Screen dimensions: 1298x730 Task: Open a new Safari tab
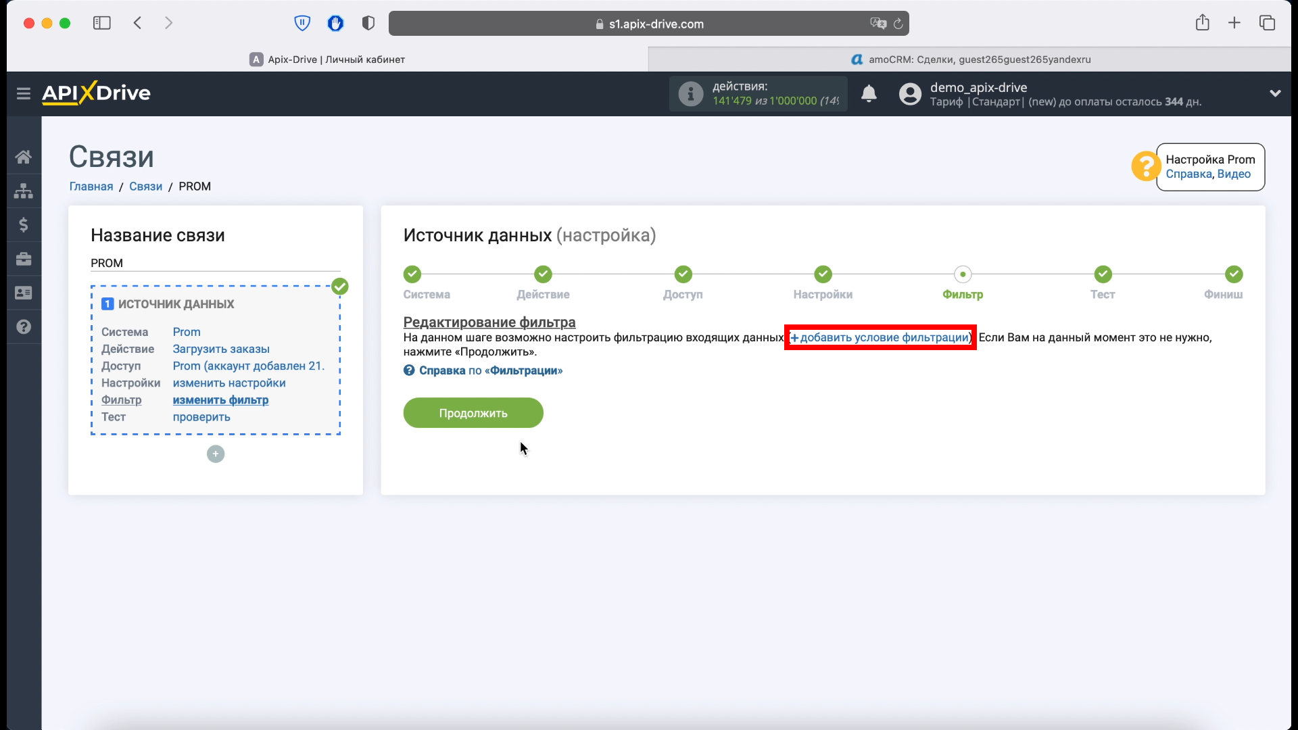click(x=1234, y=23)
